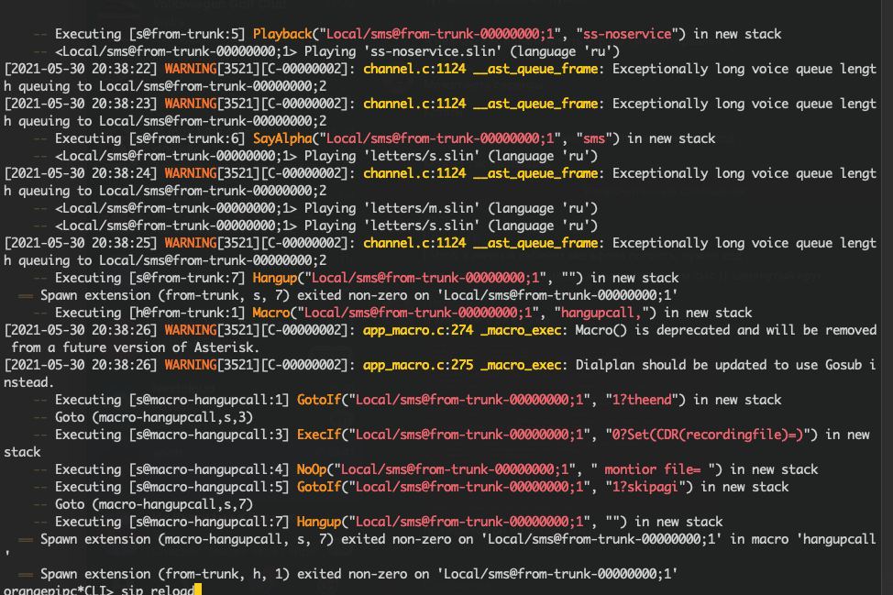Click the "1?theend" GotoIf argument
The width and height of the screenshot is (893, 595).
pyautogui.click(x=642, y=400)
